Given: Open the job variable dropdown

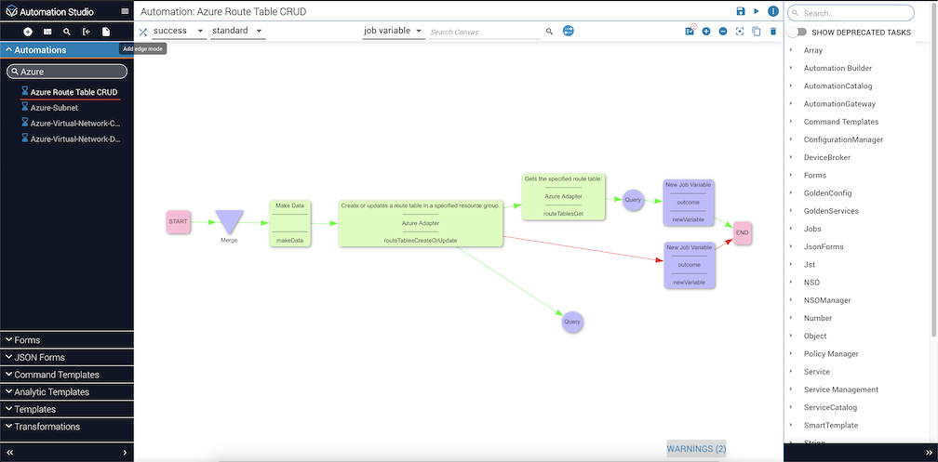Looking at the screenshot, I should click(x=393, y=31).
